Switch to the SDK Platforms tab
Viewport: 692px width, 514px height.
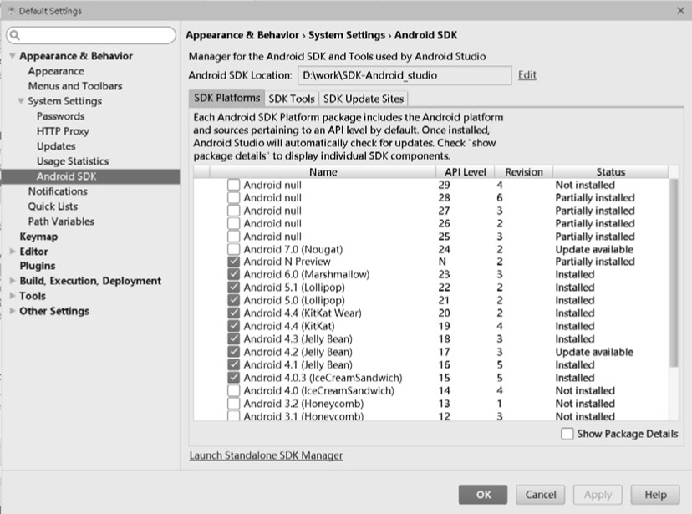click(x=226, y=98)
